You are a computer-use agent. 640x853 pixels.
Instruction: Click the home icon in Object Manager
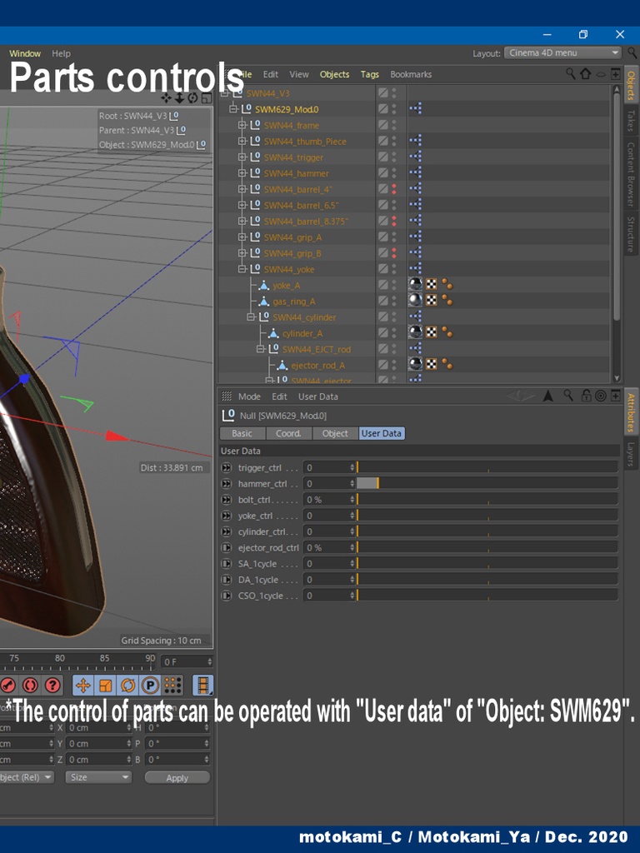[x=586, y=73]
